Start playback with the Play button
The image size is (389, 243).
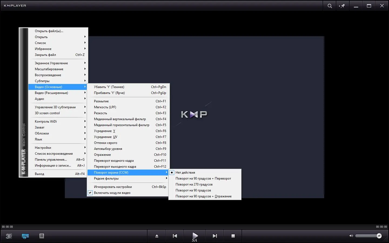point(195,236)
